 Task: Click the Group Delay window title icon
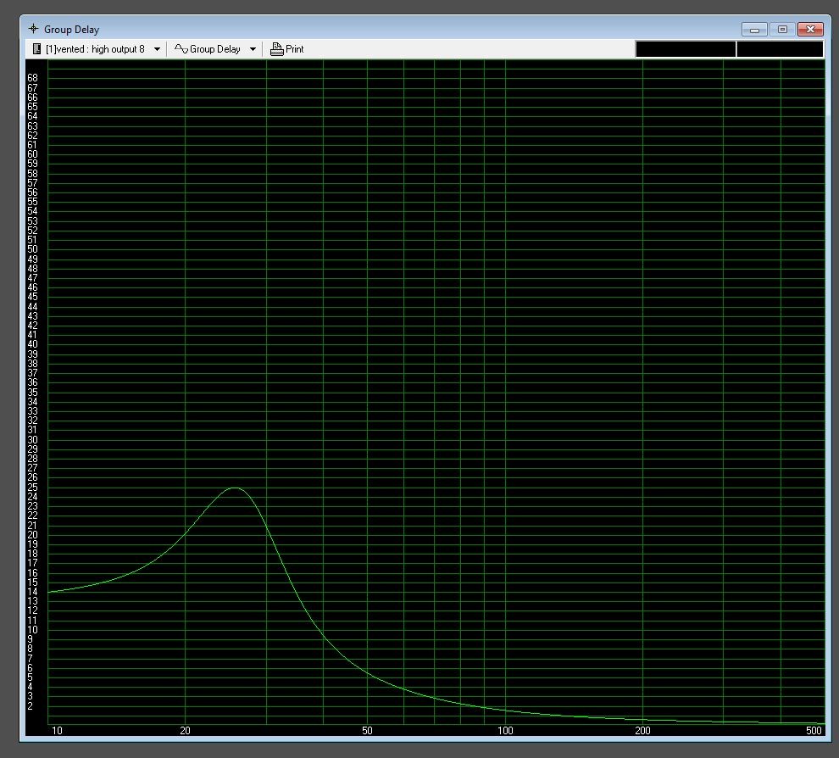point(33,29)
